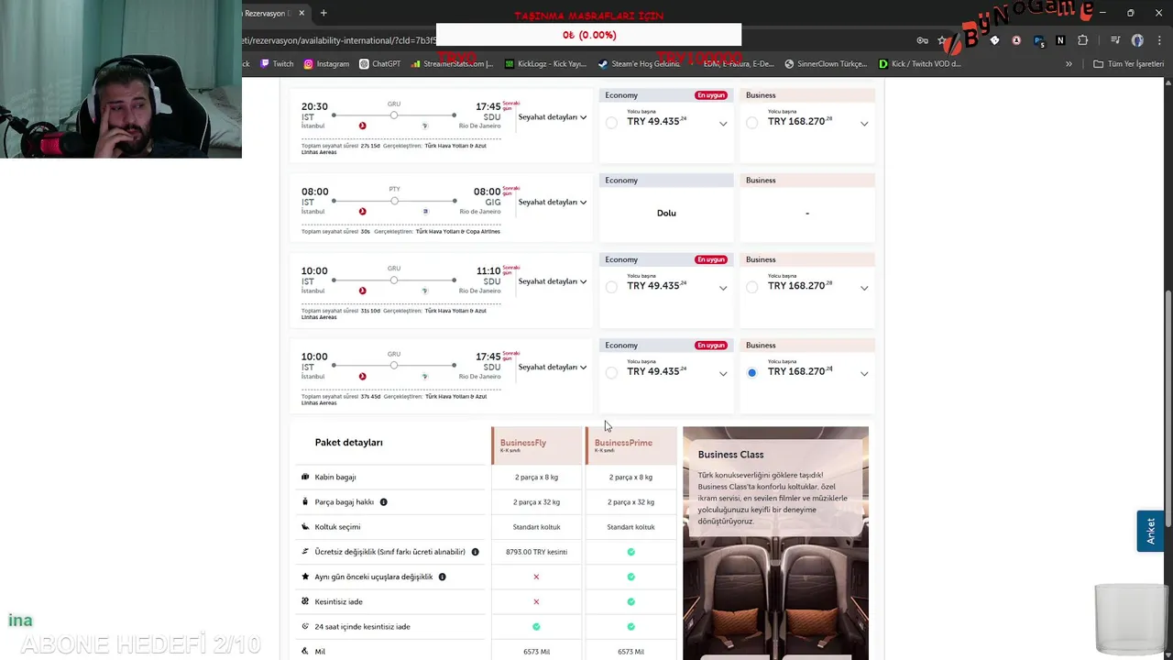Open the Chrome extensions puzzle icon
1173x660 pixels.
pos(1083,40)
